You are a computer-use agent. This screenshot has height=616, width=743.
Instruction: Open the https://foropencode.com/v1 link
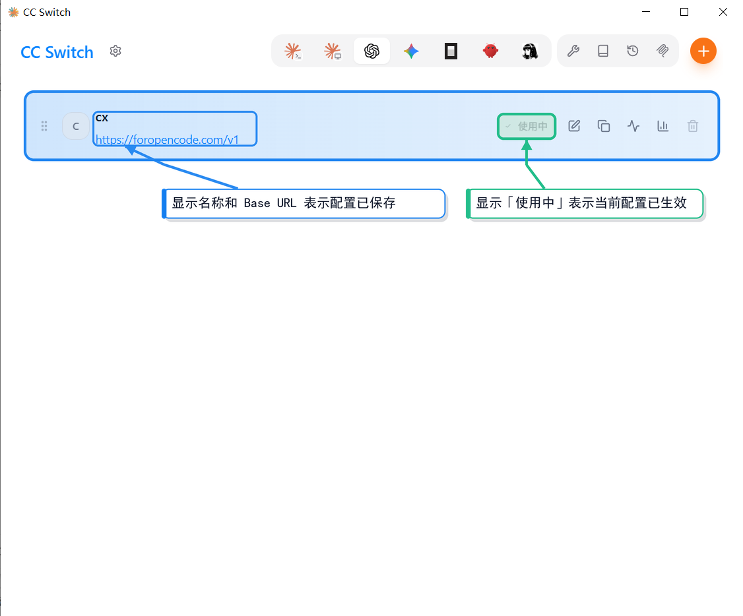167,140
